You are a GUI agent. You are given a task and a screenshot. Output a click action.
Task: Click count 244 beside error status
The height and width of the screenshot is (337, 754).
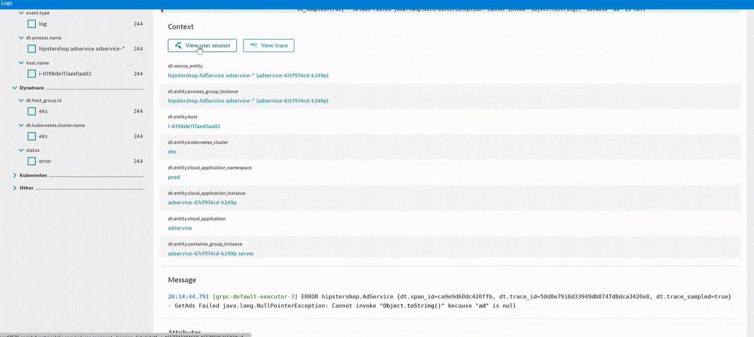[x=138, y=161]
